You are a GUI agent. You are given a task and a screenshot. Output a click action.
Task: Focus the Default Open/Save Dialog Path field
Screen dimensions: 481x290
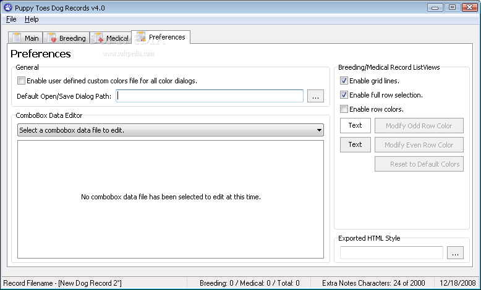(210, 96)
